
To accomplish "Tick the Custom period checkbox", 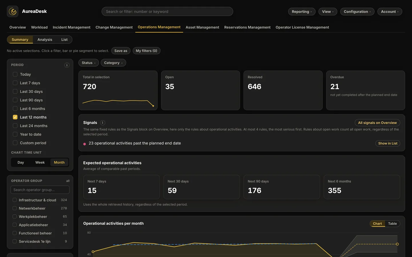I will point(15,143).
